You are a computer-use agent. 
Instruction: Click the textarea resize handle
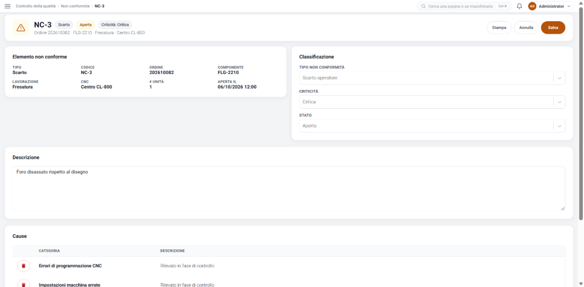(x=562, y=208)
